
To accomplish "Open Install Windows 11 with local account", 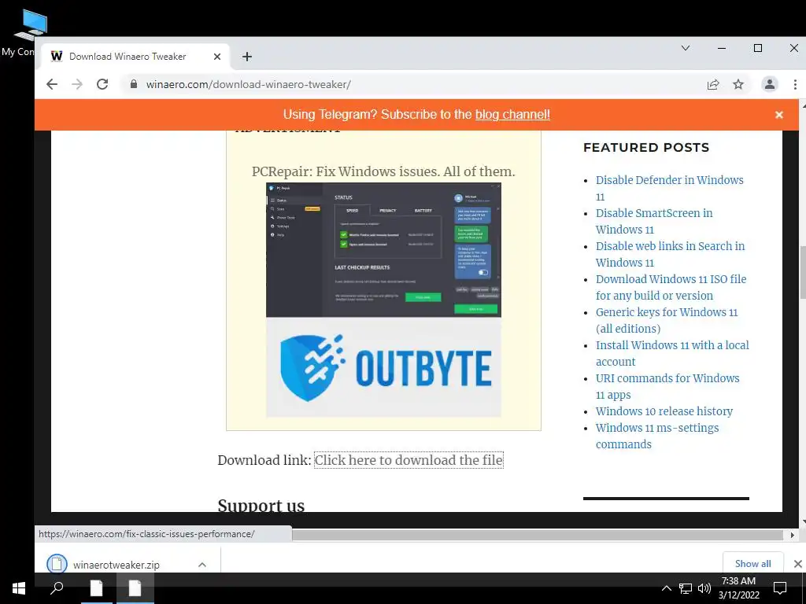I will 672,353.
